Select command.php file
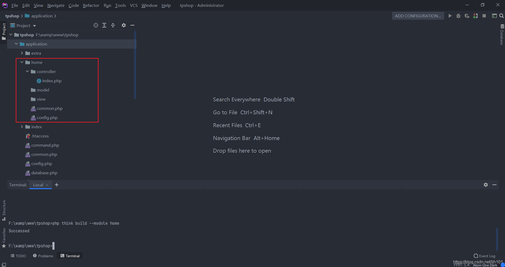Image resolution: width=505 pixels, height=267 pixels. tap(42, 145)
